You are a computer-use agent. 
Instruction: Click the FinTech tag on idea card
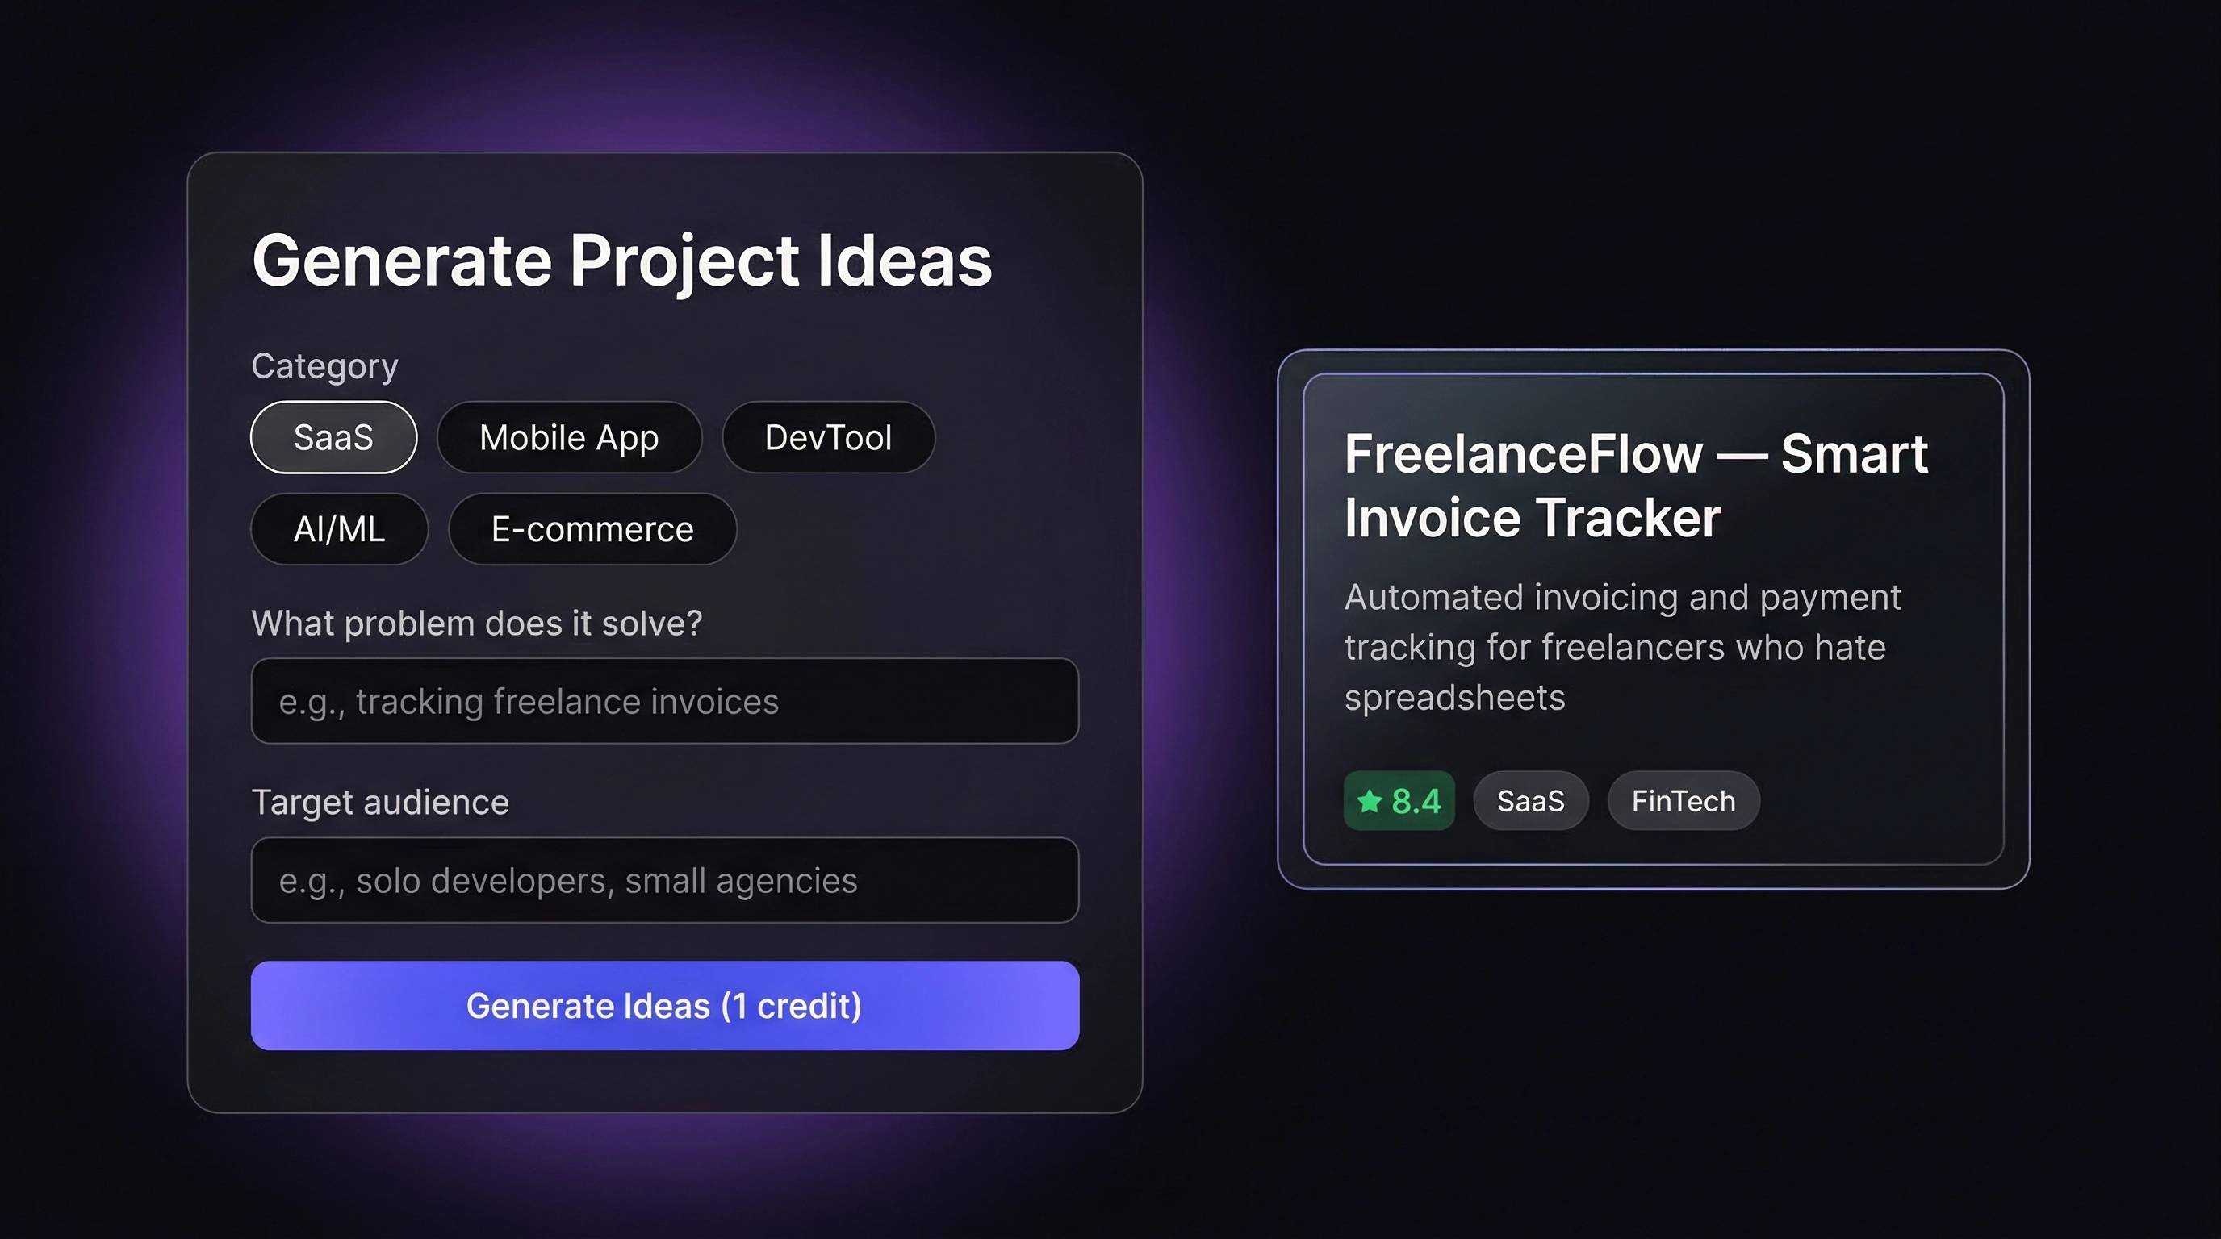[x=1683, y=801]
